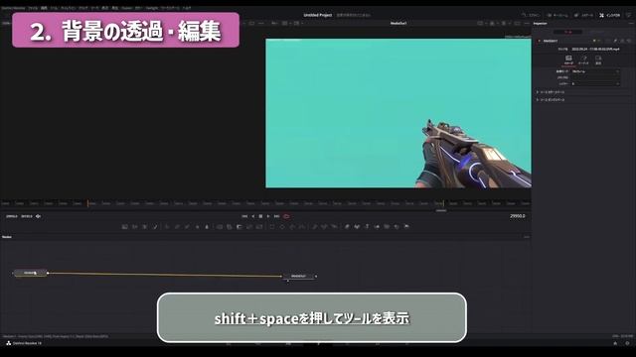The height and width of the screenshot is (357, 636).
Task: Add a Blur node from the toolbar
Action: tap(207, 227)
